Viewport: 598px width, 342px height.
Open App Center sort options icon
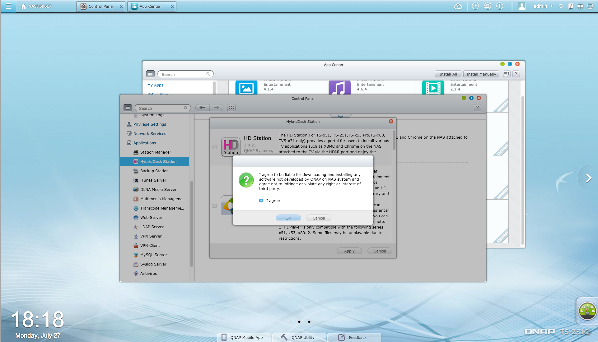(x=507, y=74)
